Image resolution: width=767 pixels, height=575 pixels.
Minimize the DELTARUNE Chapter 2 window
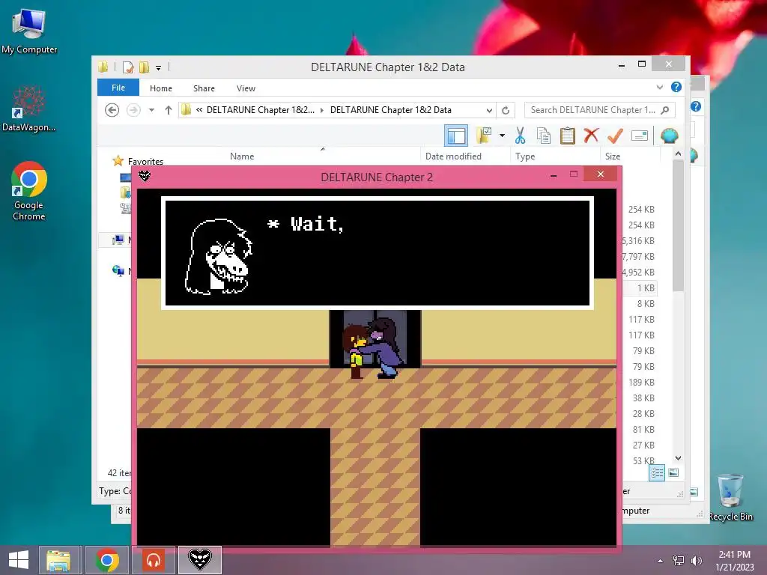tap(554, 175)
